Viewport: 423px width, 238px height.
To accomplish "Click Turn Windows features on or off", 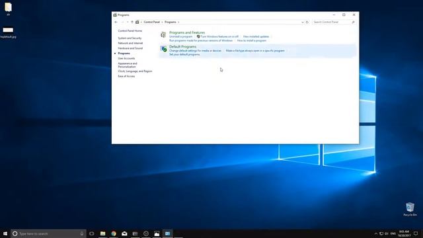I will [x=219, y=36].
